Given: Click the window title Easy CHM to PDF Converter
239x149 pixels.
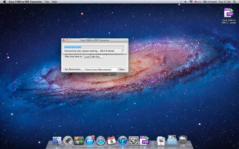Looking at the screenshot, I should pos(95,40).
